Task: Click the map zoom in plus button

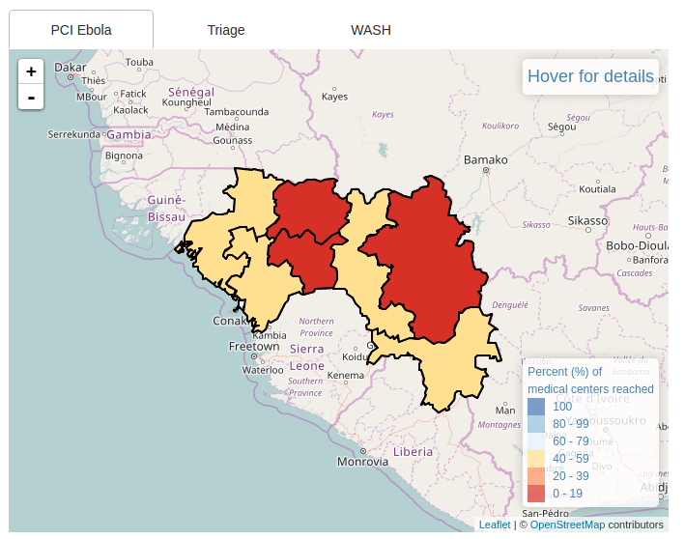Action: tap(31, 71)
